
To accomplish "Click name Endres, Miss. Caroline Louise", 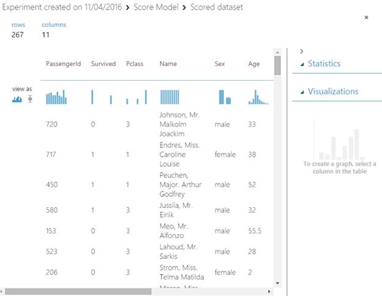I will pos(179,155).
